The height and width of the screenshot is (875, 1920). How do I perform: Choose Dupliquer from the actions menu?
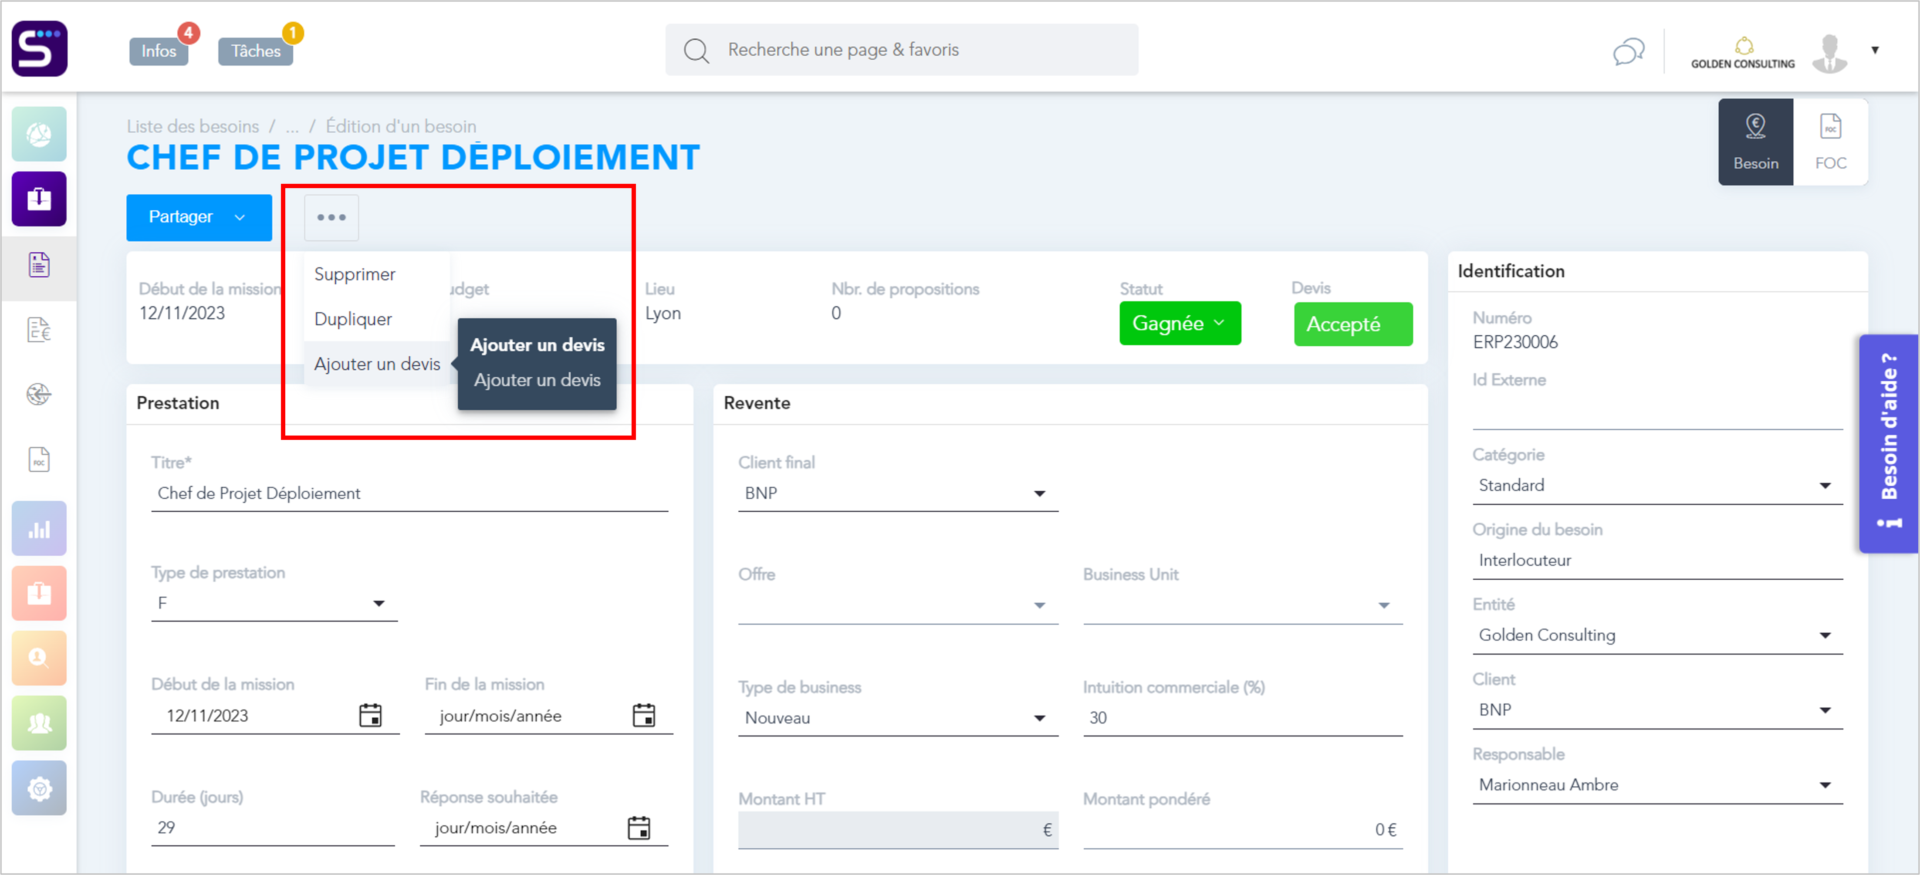point(376,318)
